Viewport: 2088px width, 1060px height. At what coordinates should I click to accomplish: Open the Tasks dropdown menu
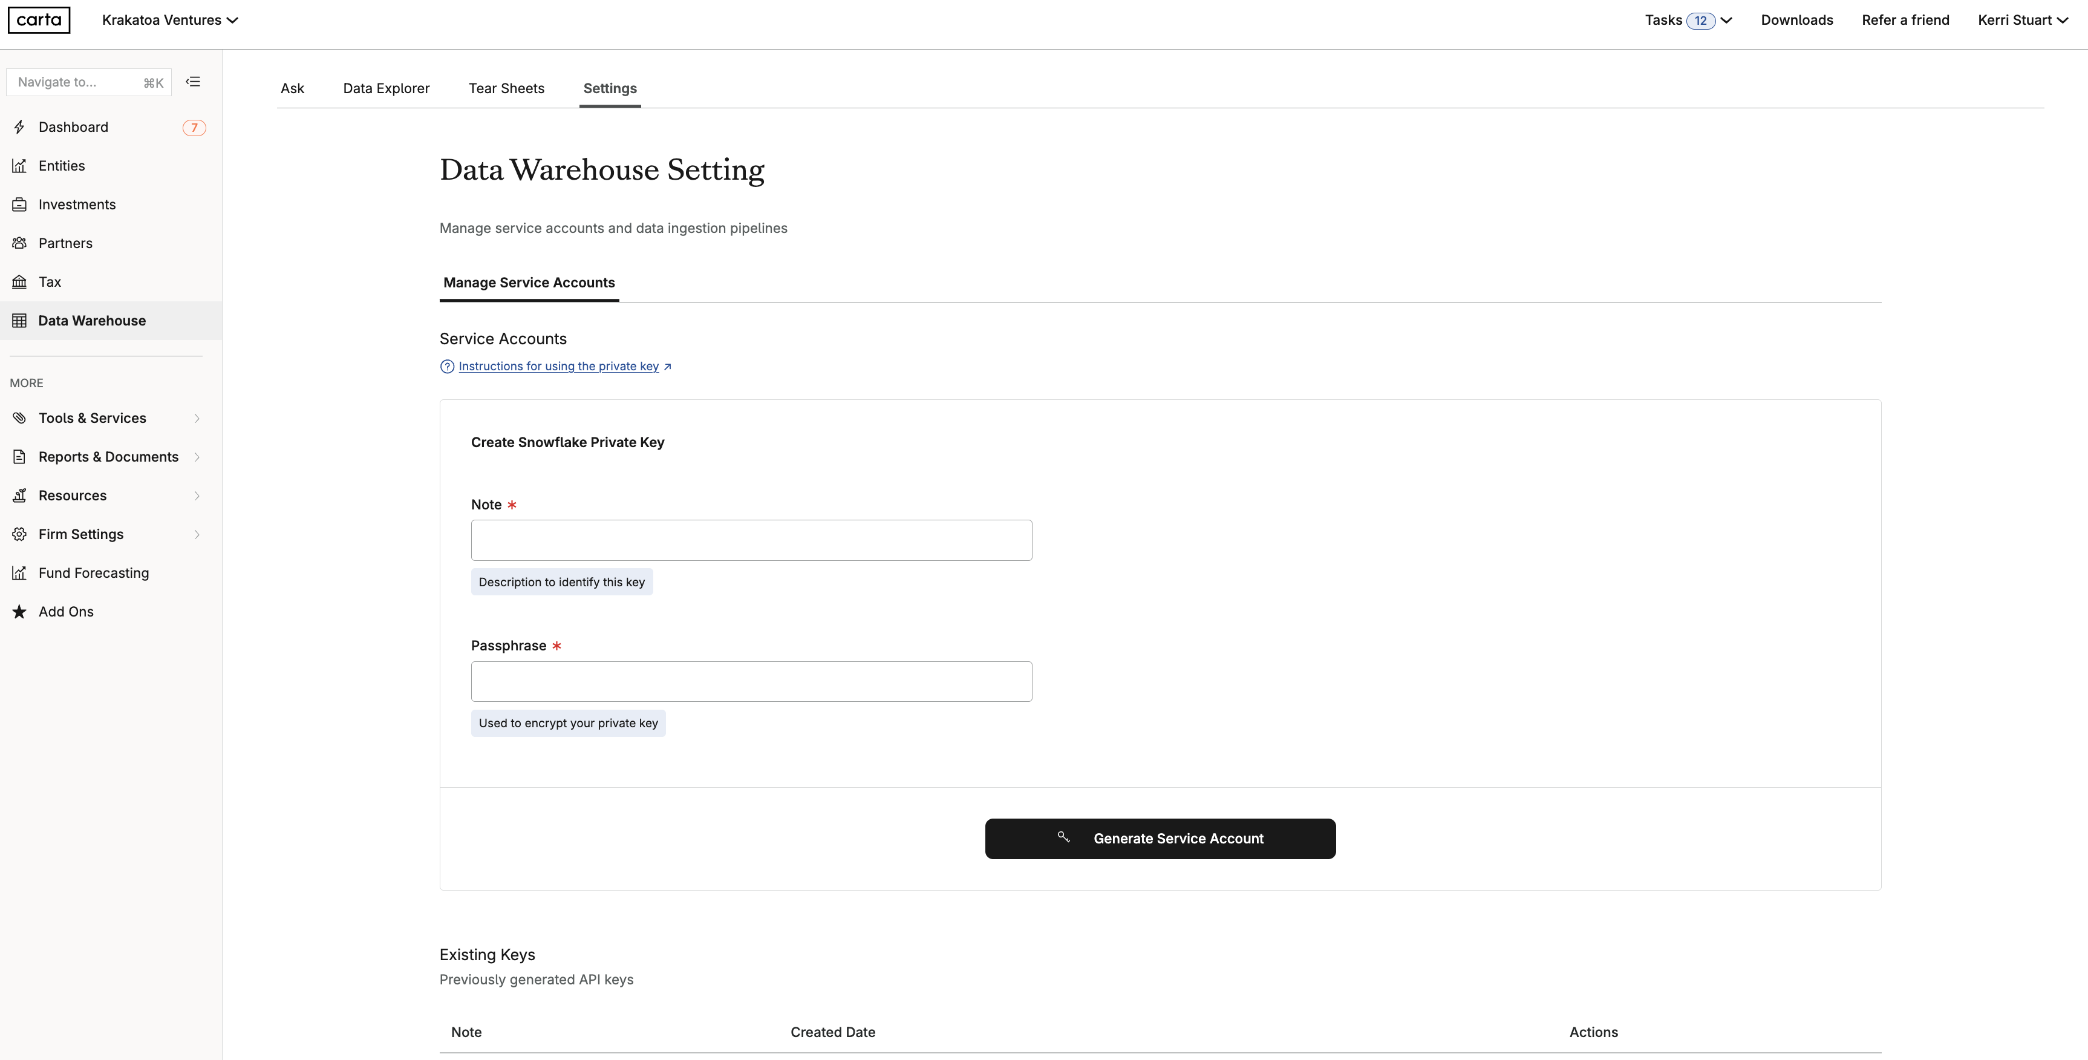pos(1688,21)
